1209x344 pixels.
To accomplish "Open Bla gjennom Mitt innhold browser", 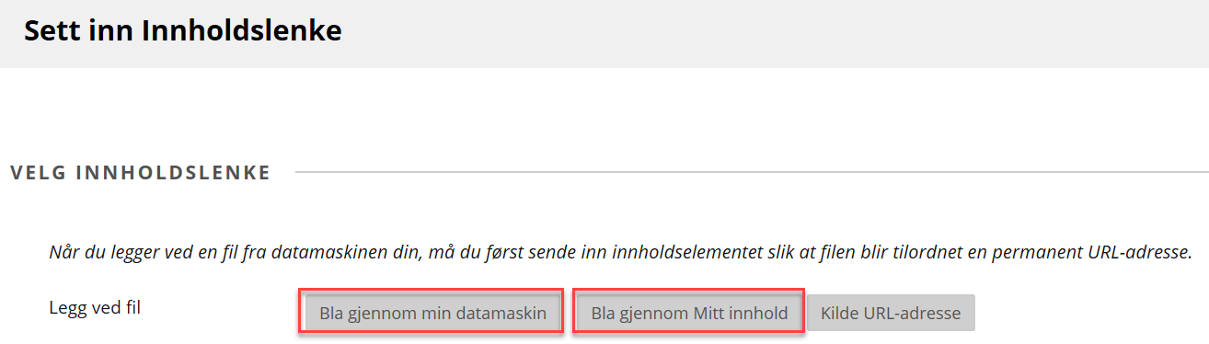I will (689, 313).
